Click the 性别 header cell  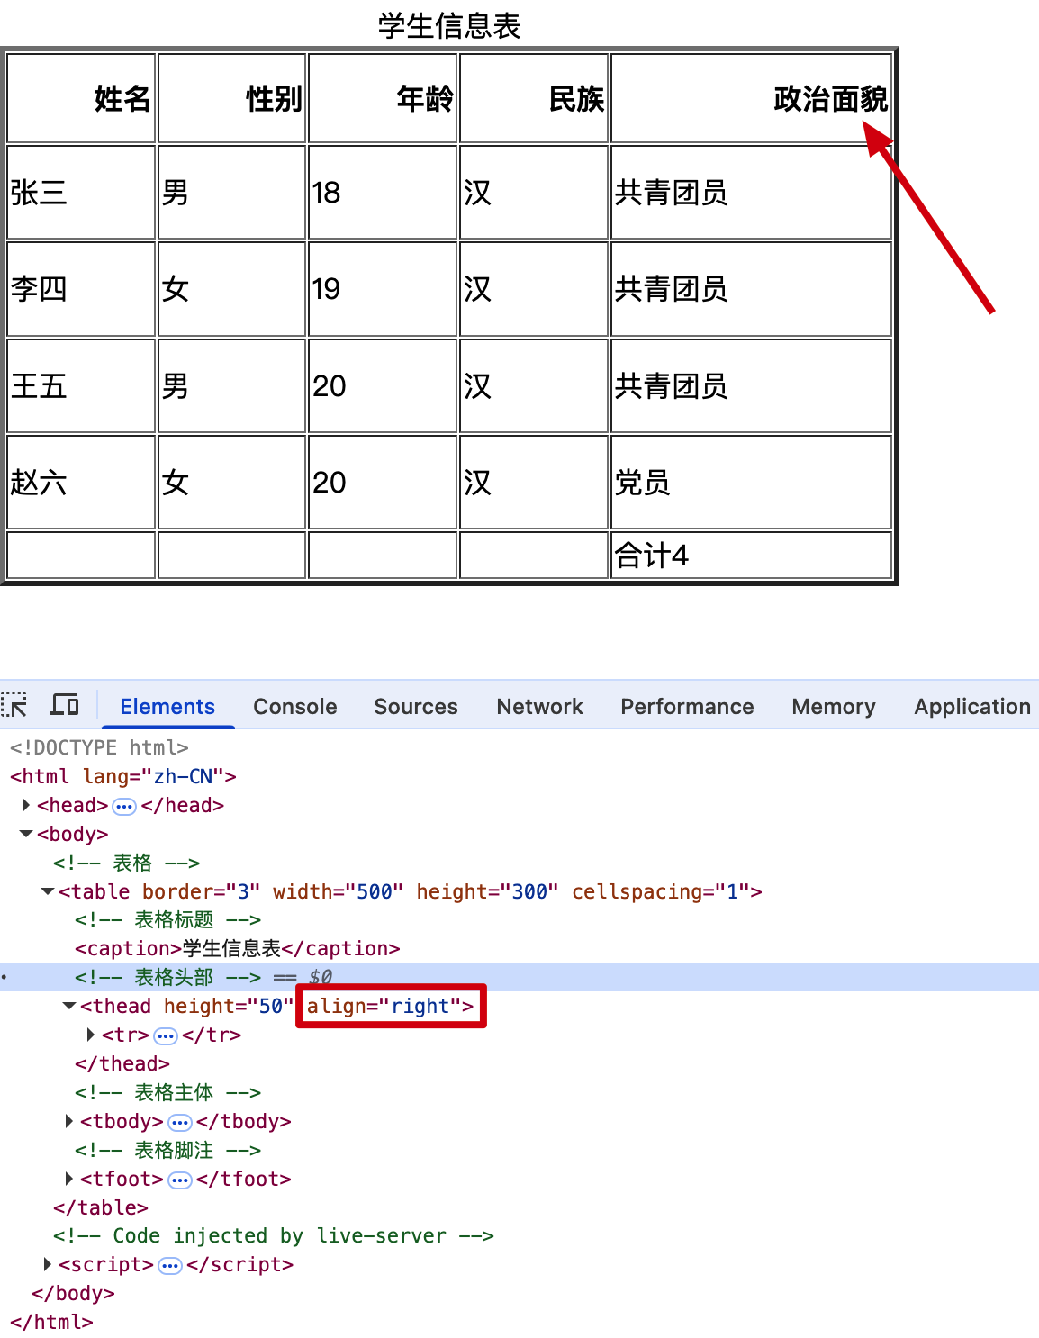(232, 98)
